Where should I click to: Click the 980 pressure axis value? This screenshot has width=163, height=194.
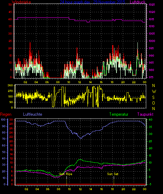[151, 70]
